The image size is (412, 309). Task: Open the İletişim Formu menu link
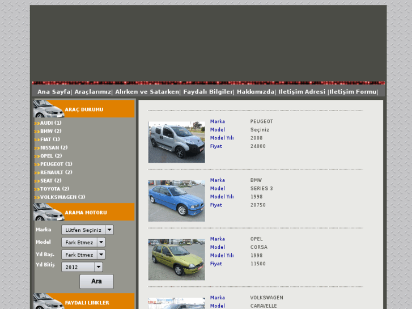tap(352, 92)
